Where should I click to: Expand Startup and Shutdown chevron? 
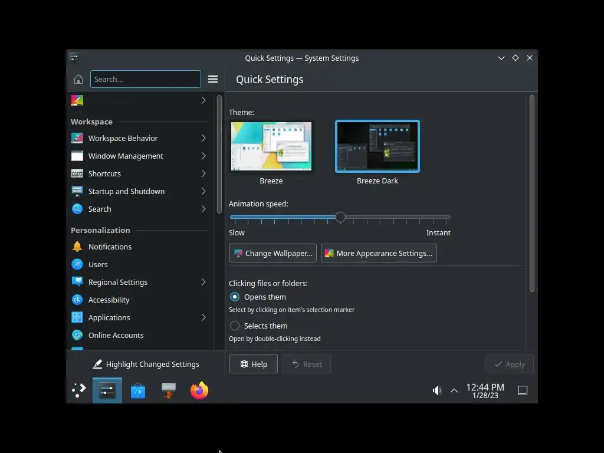[x=203, y=191]
